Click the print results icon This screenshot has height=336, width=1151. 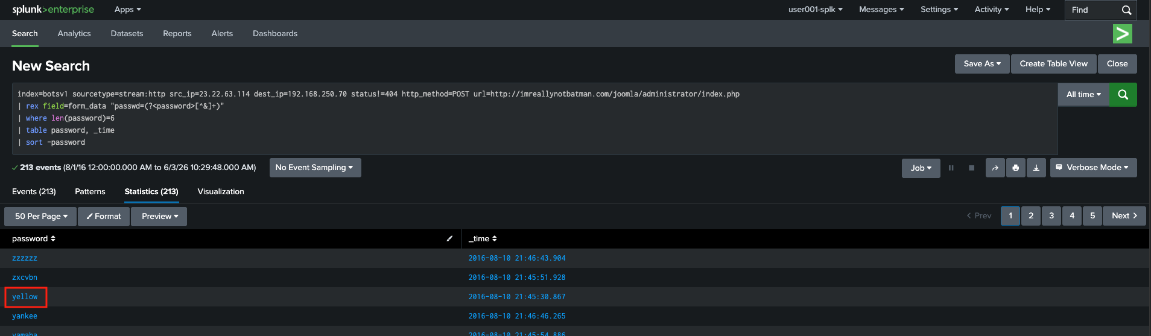(x=1016, y=168)
